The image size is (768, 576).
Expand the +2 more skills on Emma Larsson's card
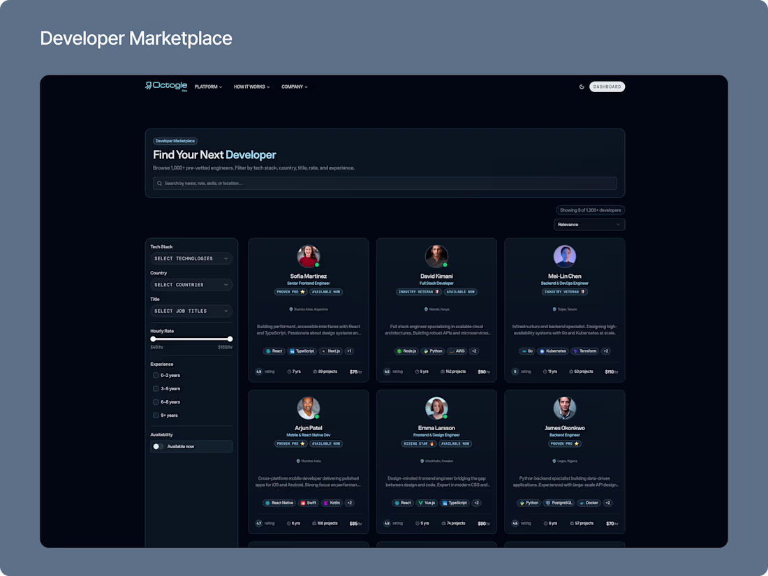click(x=477, y=503)
